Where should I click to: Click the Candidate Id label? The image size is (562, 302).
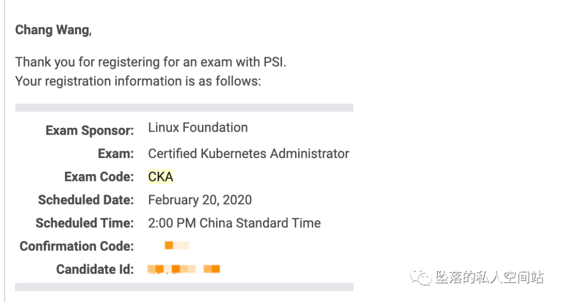click(95, 269)
